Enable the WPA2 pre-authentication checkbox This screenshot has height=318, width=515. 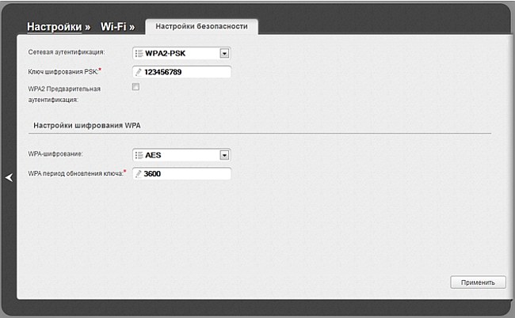[x=135, y=87]
